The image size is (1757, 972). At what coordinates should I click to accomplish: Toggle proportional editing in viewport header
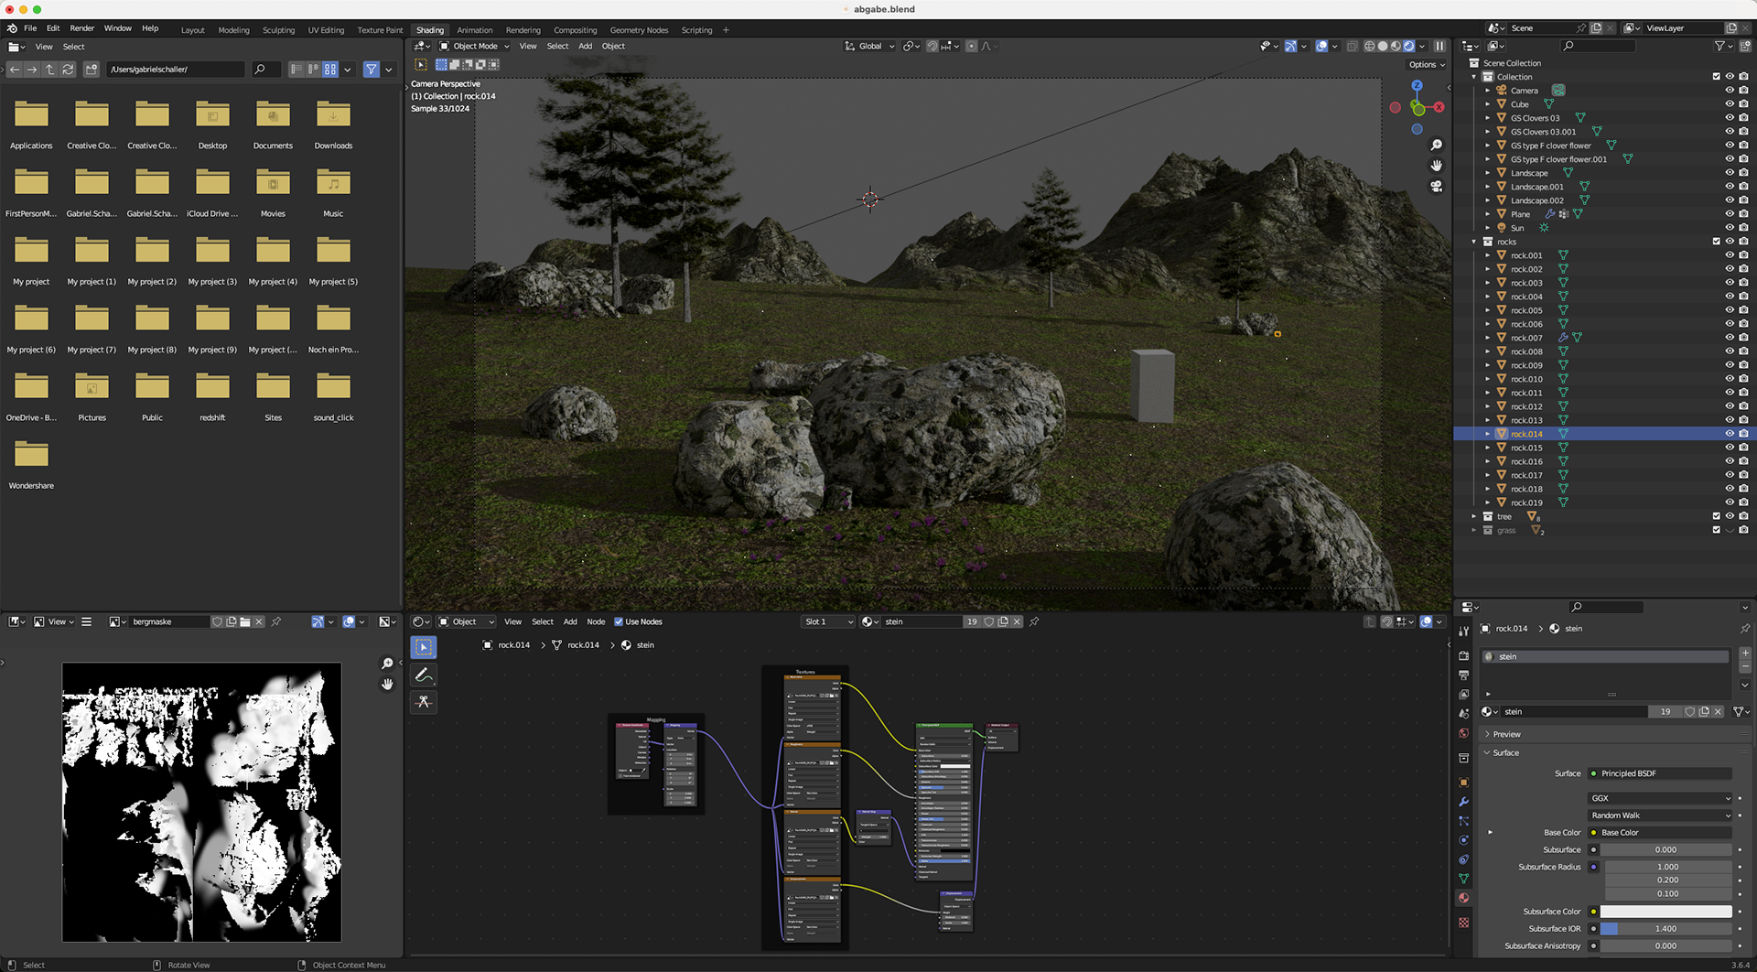(971, 46)
